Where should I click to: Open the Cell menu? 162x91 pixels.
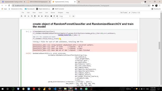[46, 13]
